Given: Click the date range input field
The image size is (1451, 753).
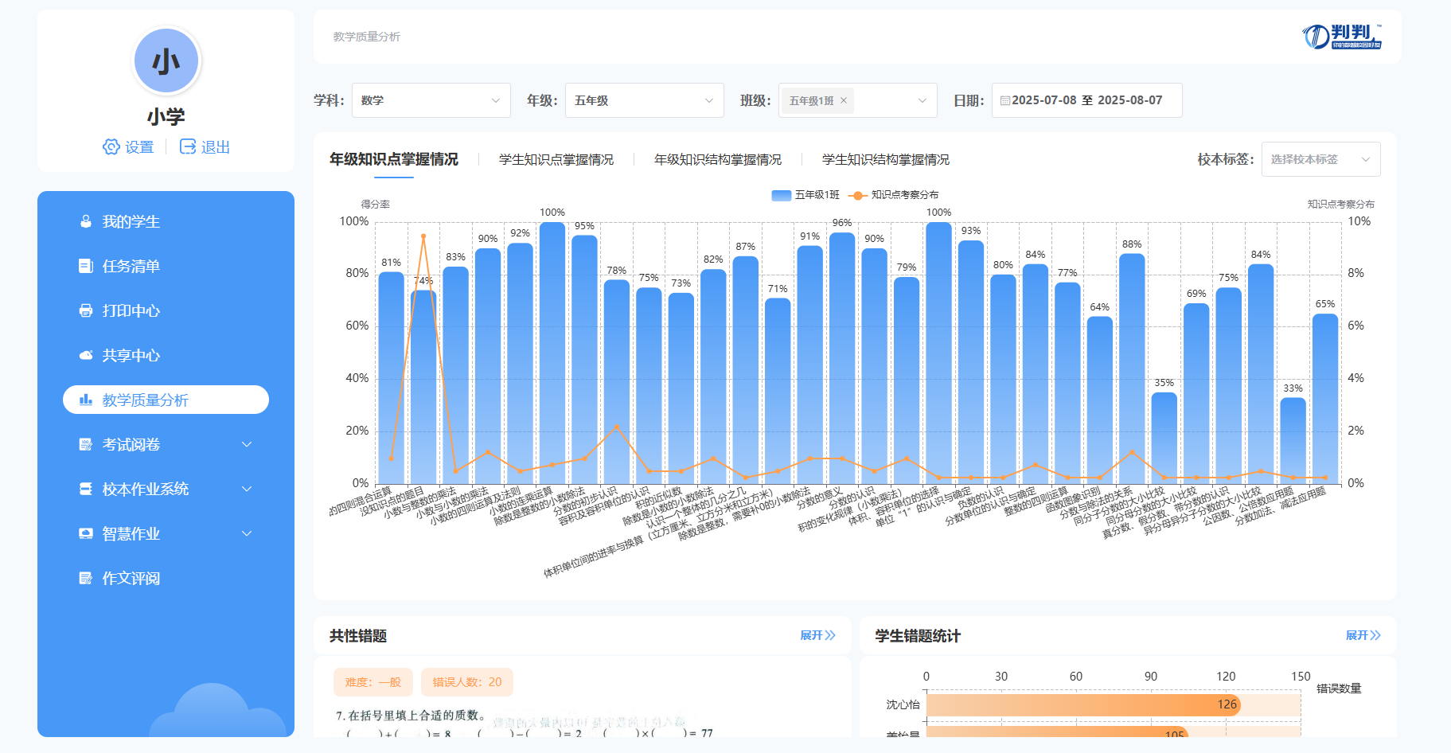Looking at the screenshot, I should coord(1086,101).
